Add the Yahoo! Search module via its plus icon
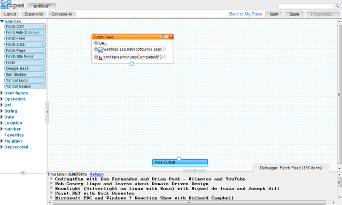The height and width of the screenshot is (205, 342). click(x=43, y=86)
